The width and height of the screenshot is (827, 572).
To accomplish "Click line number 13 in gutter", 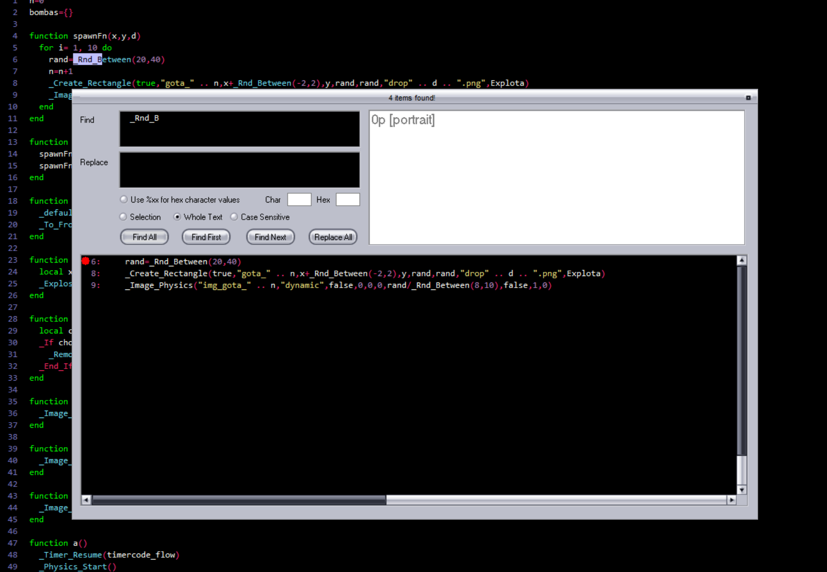I will [12, 142].
